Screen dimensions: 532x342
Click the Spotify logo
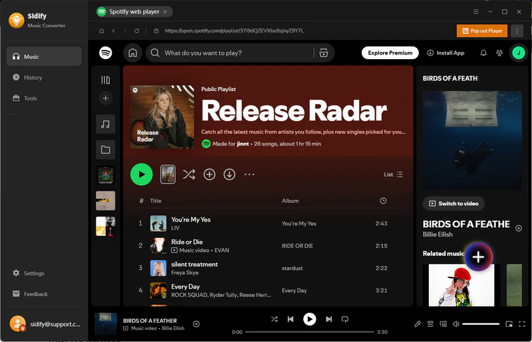[106, 53]
